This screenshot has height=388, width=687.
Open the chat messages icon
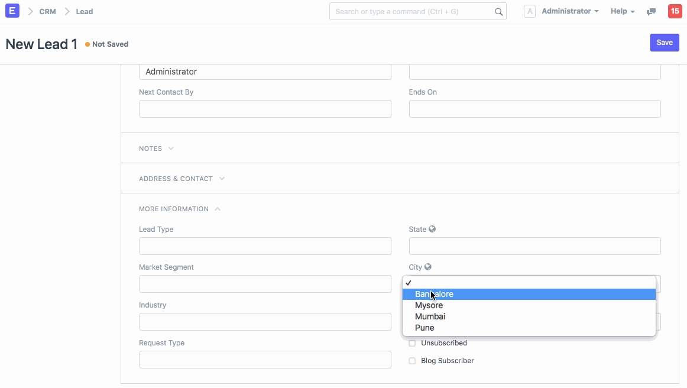coord(651,12)
